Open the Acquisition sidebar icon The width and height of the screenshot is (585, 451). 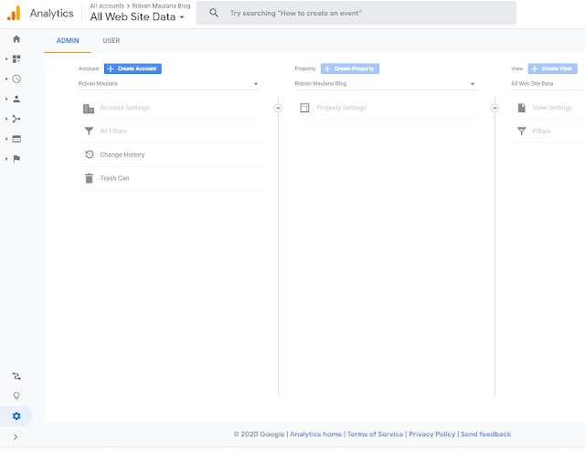pyautogui.click(x=16, y=119)
